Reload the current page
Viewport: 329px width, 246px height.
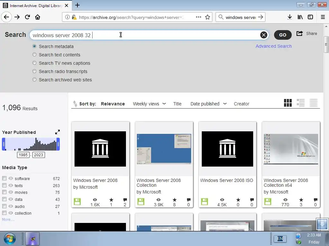coord(28,17)
